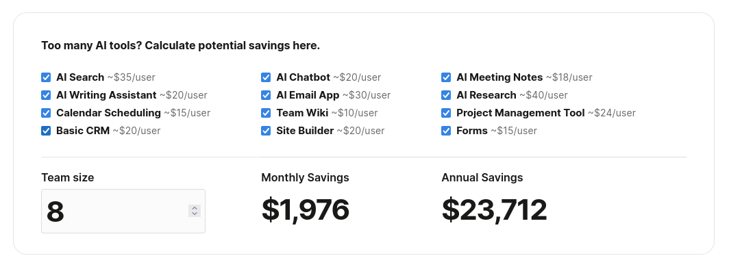Click the Monthly Savings amount $1,976
Image resolution: width=729 pixels, height=269 pixels.
(x=306, y=209)
